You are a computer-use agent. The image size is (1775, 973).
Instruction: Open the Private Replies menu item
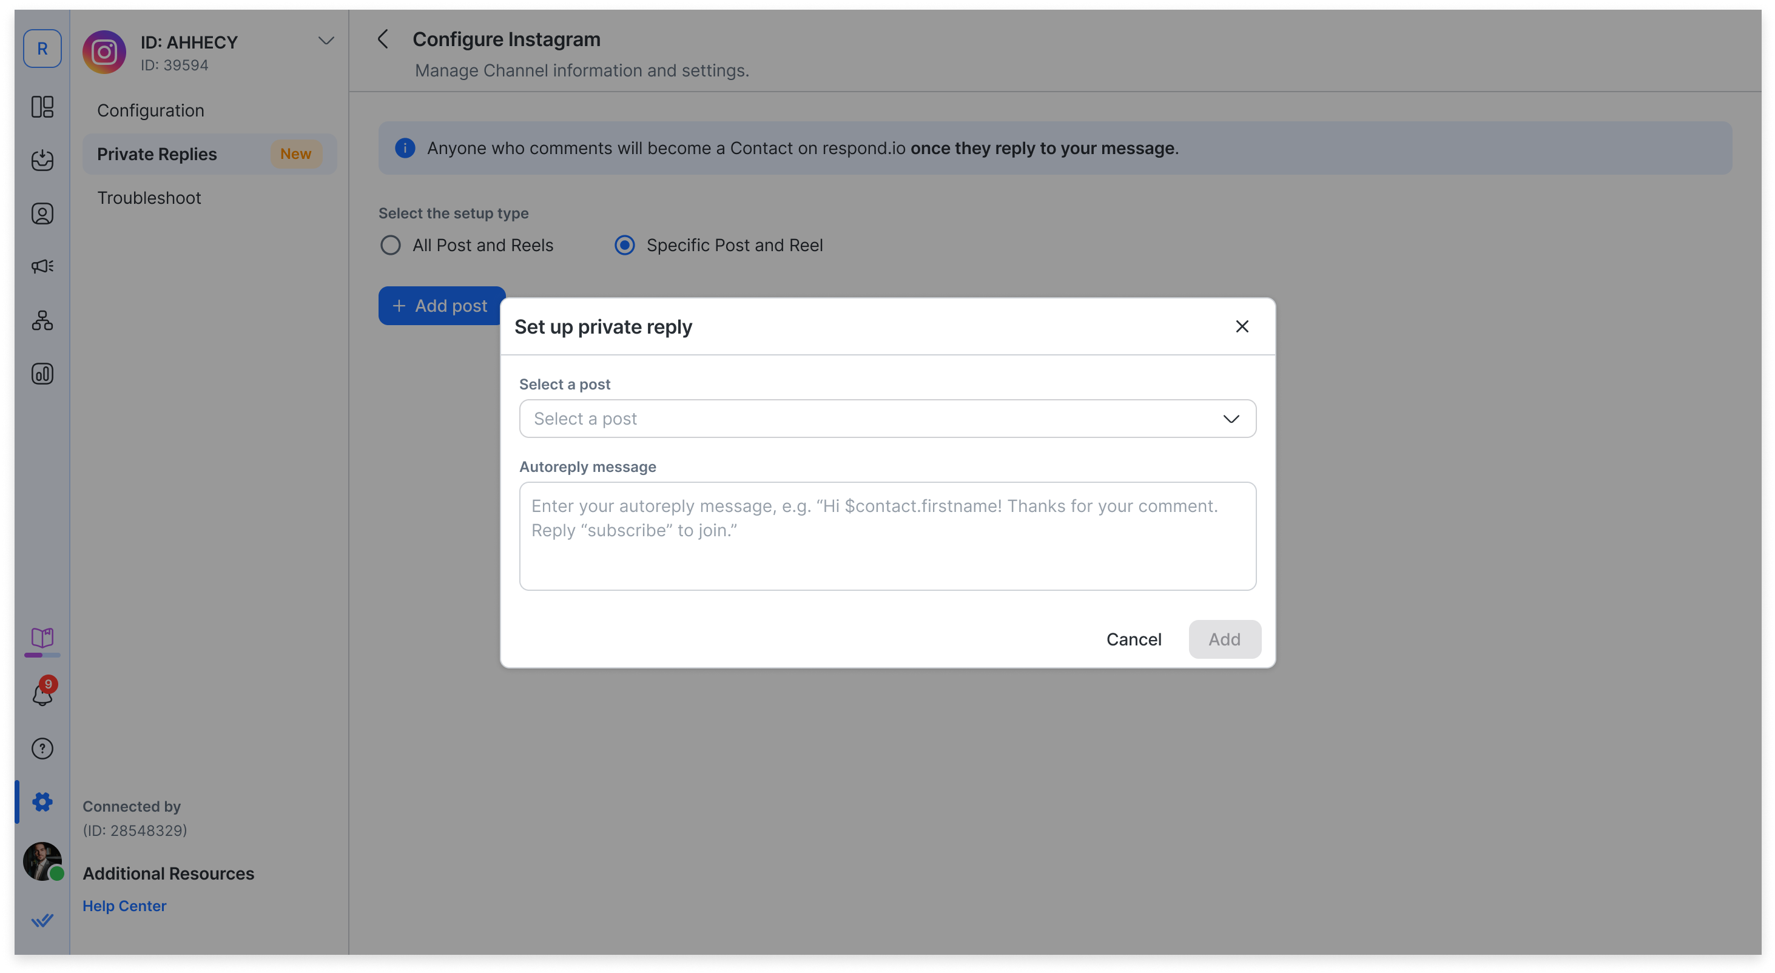click(157, 154)
